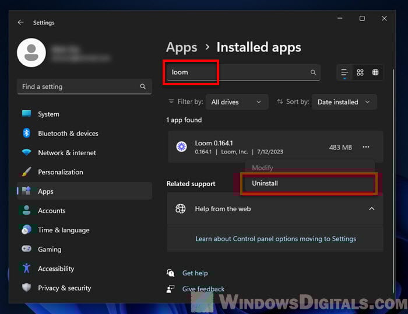Maximize the Settings window
The width and height of the screenshot is (408, 314).
tap(362, 19)
